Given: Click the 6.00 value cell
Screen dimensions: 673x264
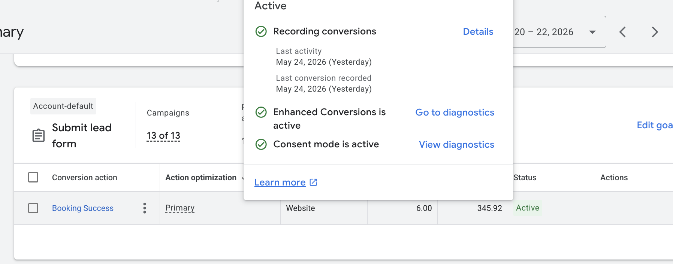Looking at the screenshot, I should pyautogui.click(x=424, y=208).
